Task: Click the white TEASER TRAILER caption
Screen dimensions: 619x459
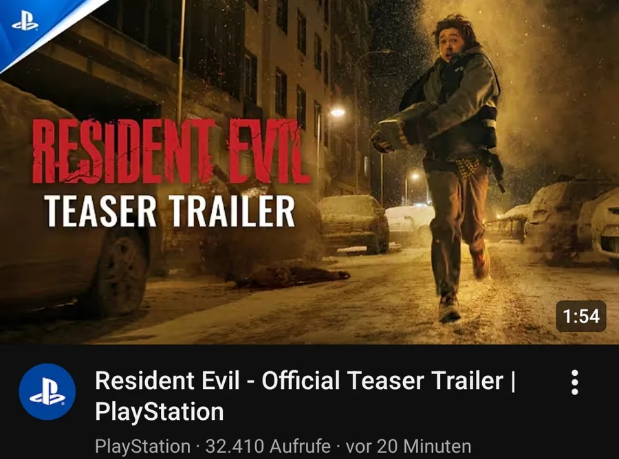Action: pyautogui.click(x=170, y=211)
